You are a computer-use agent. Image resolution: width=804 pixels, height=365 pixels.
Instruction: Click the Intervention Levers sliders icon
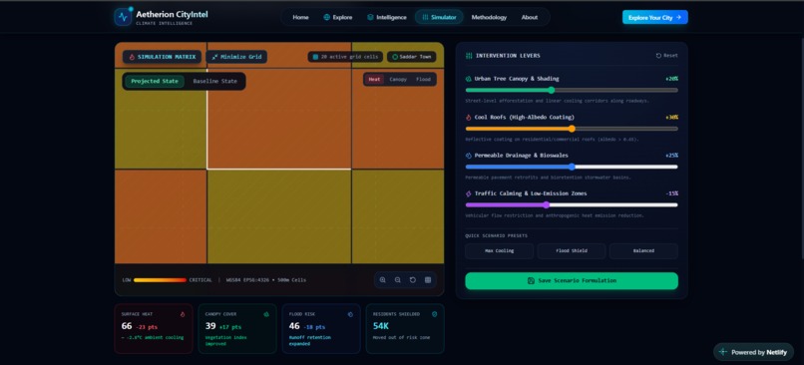(x=469, y=56)
